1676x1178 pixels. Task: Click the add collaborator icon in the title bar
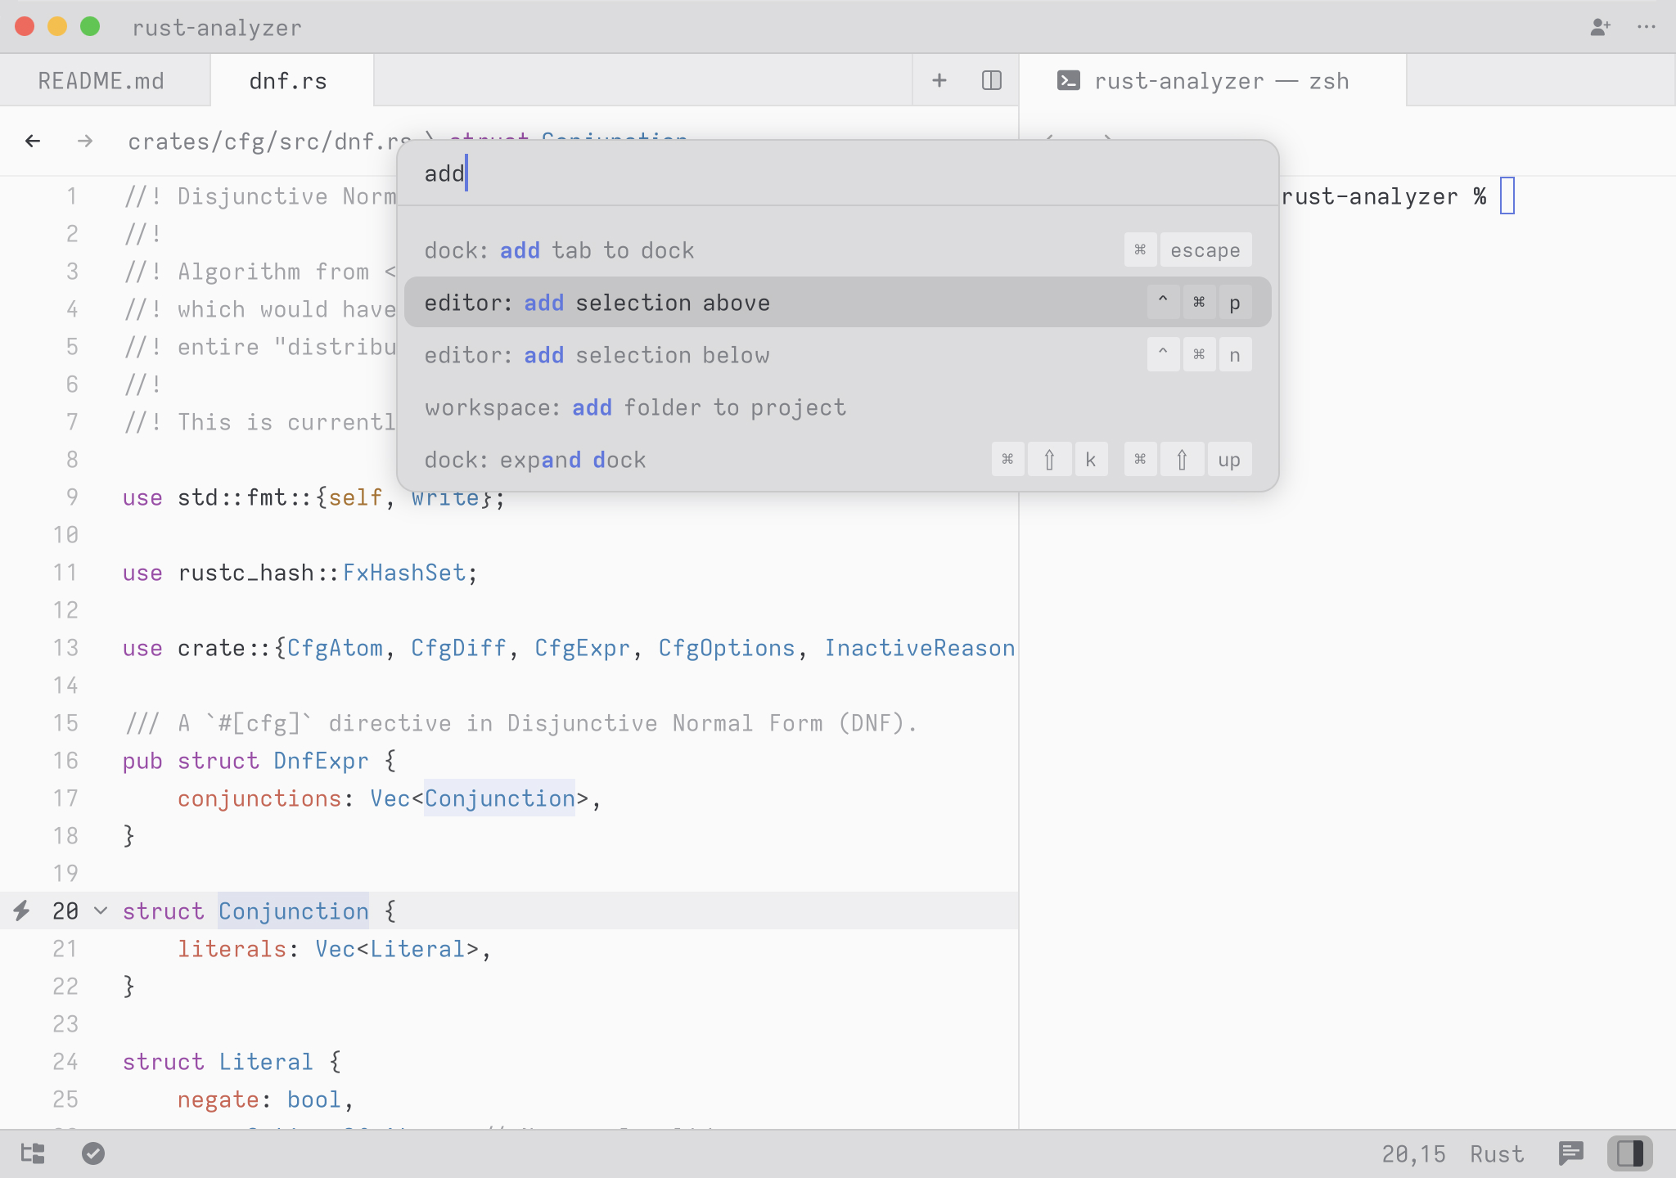[1600, 27]
